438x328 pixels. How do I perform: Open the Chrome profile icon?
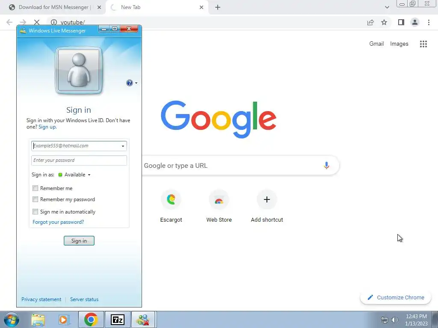click(x=415, y=22)
